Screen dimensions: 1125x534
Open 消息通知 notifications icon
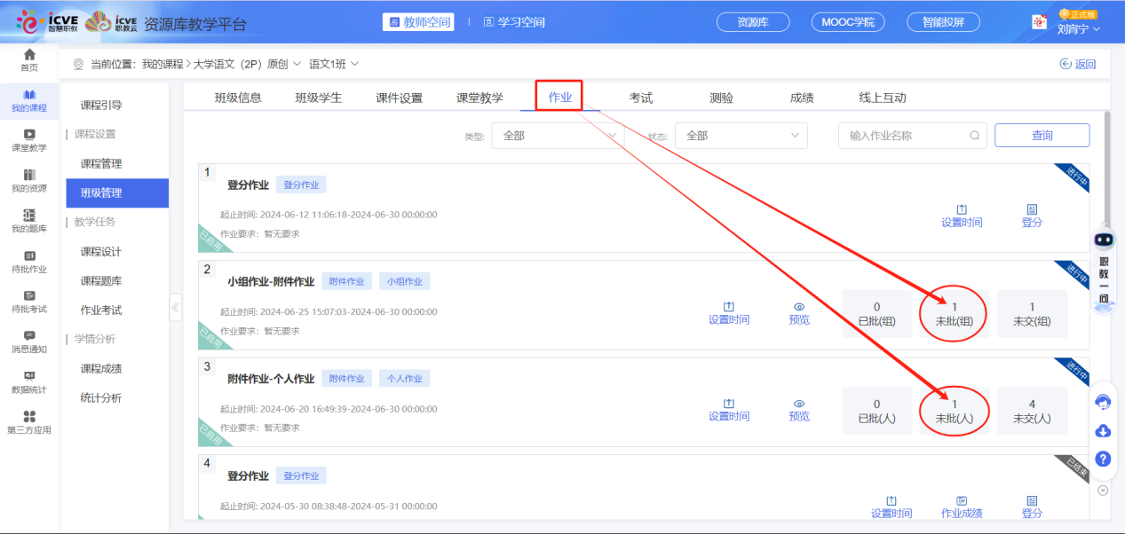[x=29, y=342]
